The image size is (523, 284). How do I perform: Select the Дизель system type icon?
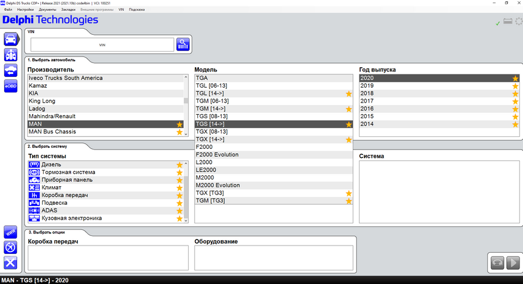click(34, 165)
